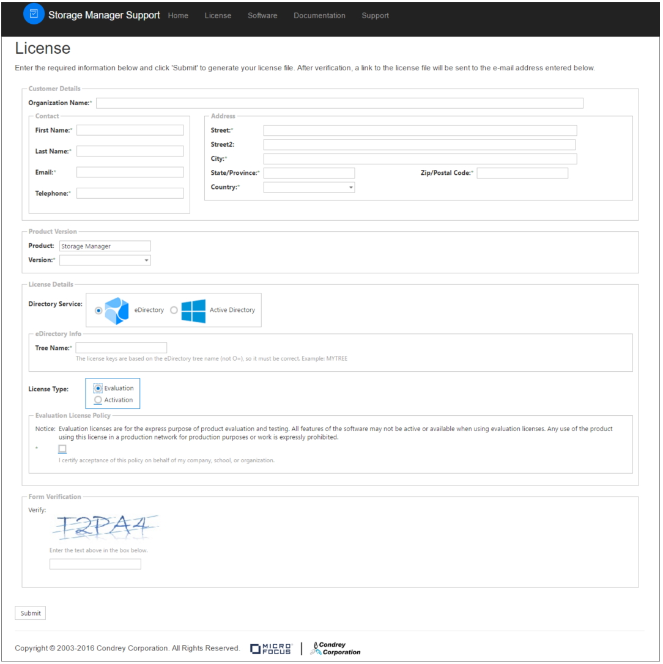Image resolution: width=663 pixels, height=664 pixels.
Task: Click the CAPTCHA verification image
Action: [105, 527]
